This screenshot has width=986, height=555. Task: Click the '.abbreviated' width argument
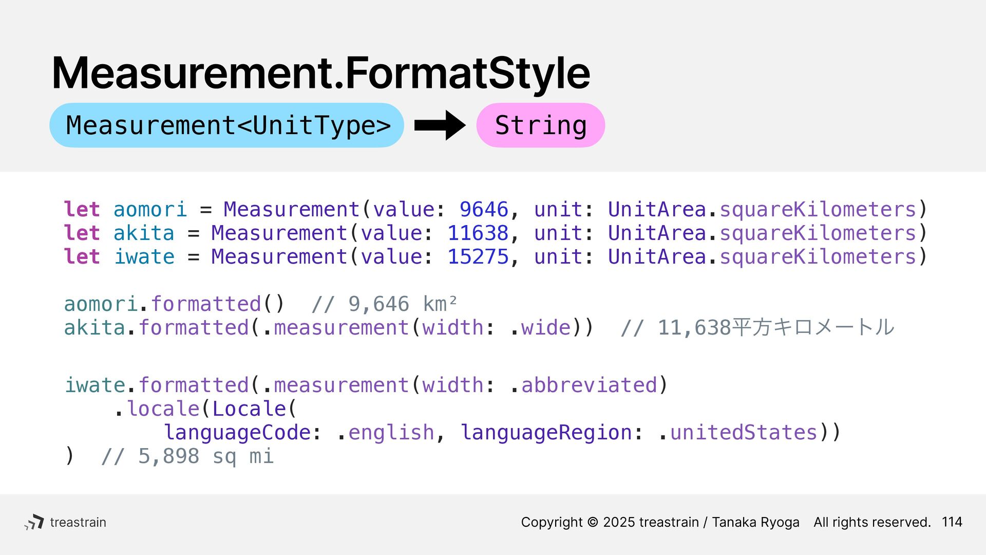pyautogui.click(x=584, y=385)
